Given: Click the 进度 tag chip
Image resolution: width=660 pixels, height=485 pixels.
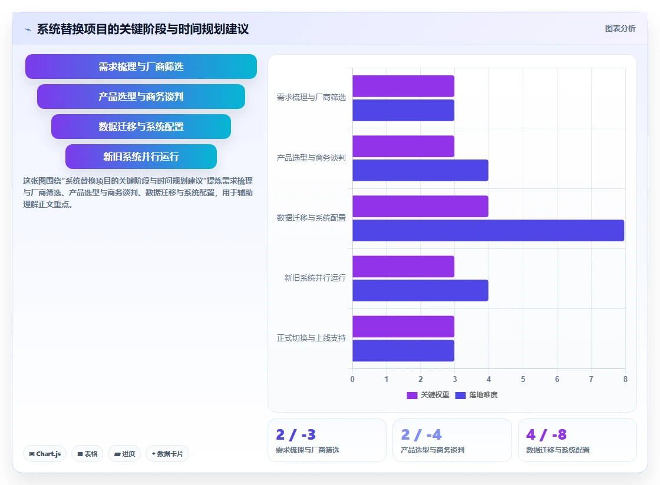Looking at the screenshot, I should pyautogui.click(x=124, y=454).
